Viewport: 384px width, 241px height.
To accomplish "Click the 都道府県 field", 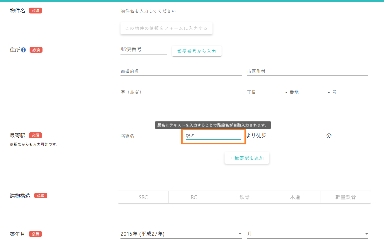I will click(181, 71).
